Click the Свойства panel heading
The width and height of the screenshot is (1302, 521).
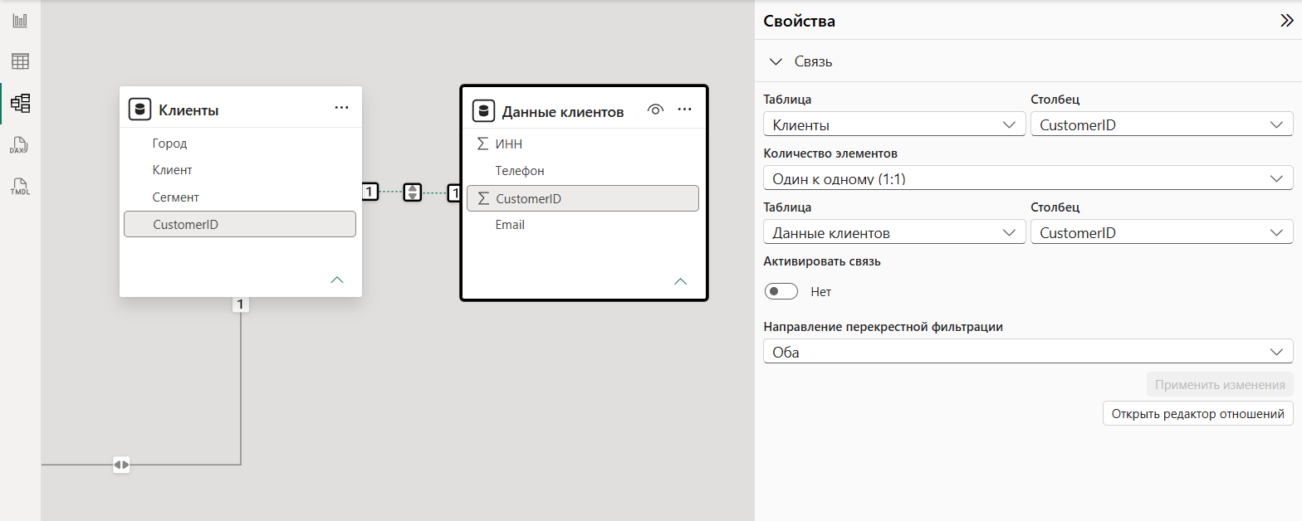(799, 22)
